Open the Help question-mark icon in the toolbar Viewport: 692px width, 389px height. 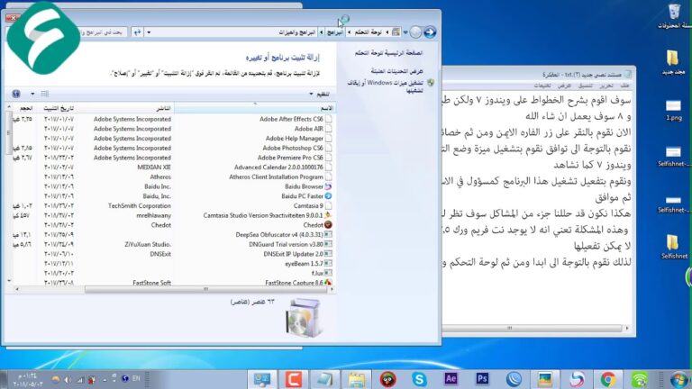click(16, 94)
